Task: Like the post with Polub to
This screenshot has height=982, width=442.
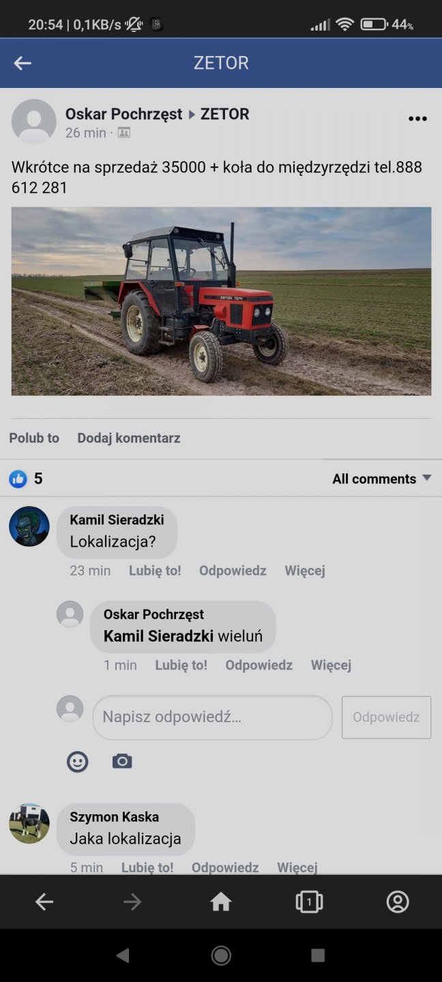Action: [34, 438]
